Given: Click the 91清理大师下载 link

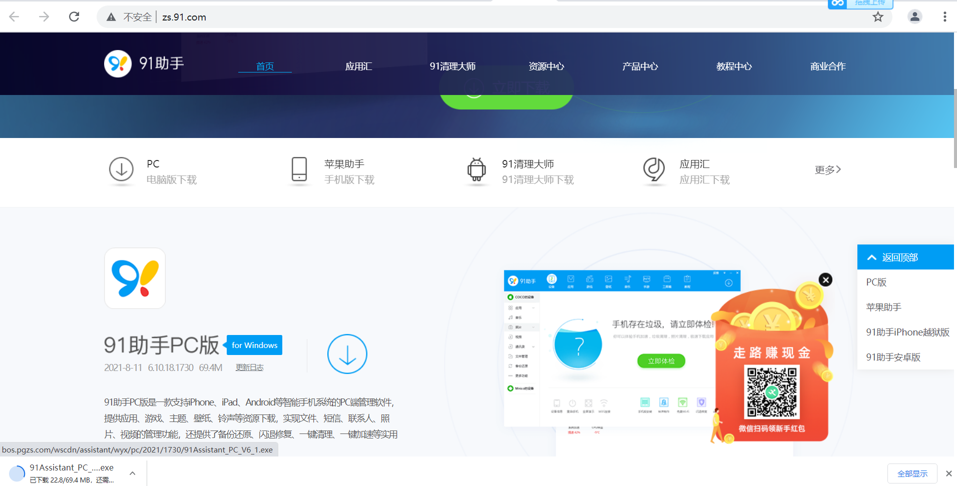Looking at the screenshot, I should (538, 179).
